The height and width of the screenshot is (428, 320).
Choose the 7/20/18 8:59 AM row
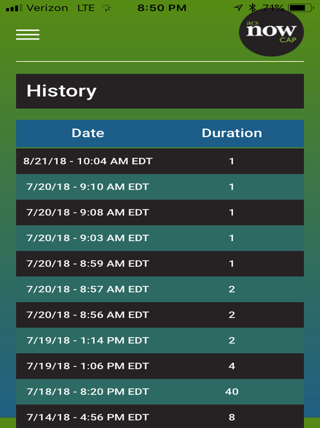[x=88, y=264]
